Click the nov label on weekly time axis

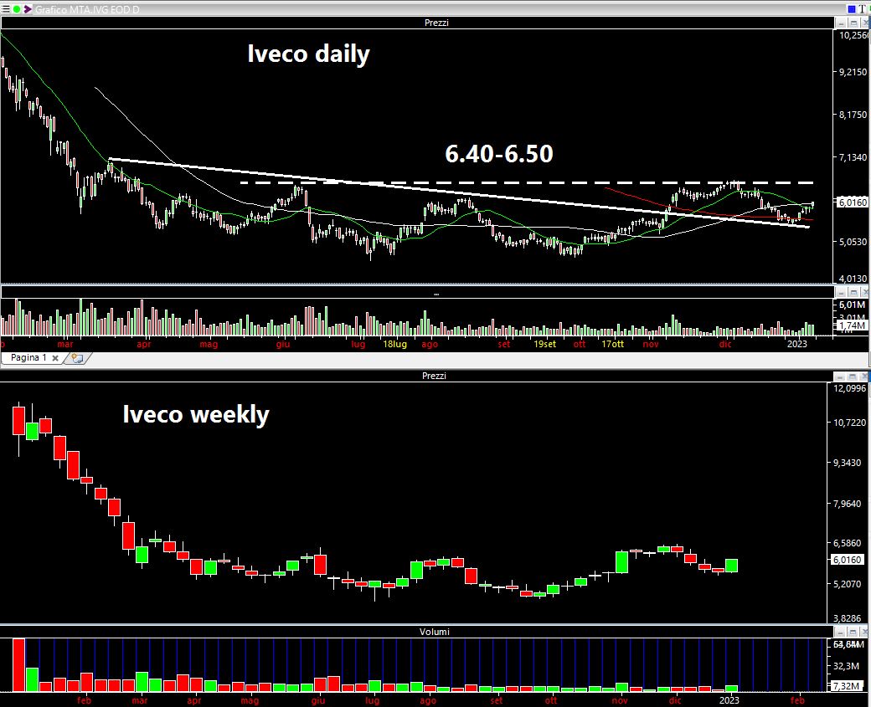pyautogui.click(x=620, y=700)
